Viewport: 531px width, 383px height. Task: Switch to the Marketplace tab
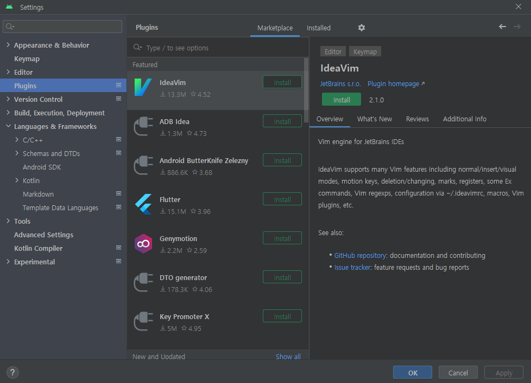(x=275, y=28)
